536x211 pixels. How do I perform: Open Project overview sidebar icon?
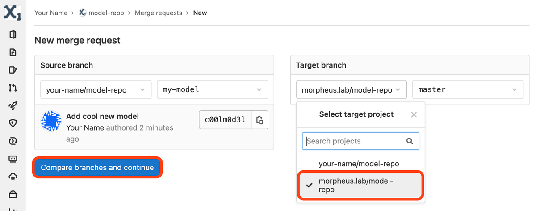click(x=13, y=34)
